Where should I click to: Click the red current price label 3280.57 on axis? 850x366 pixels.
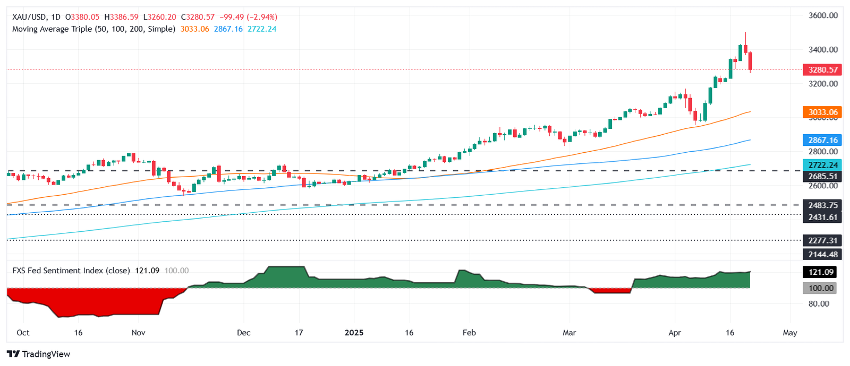pyautogui.click(x=822, y=69)
